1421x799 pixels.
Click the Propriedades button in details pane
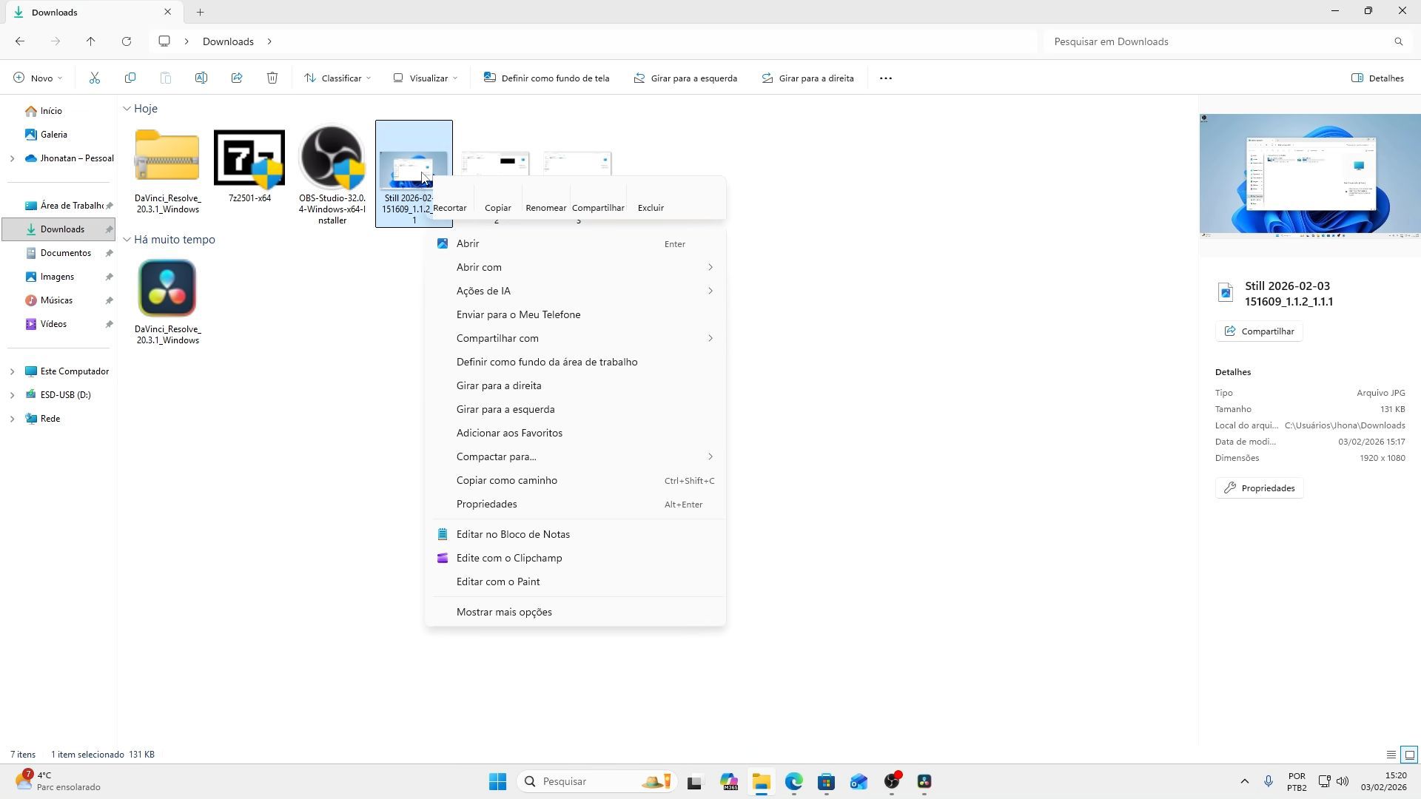point(1260,488)
